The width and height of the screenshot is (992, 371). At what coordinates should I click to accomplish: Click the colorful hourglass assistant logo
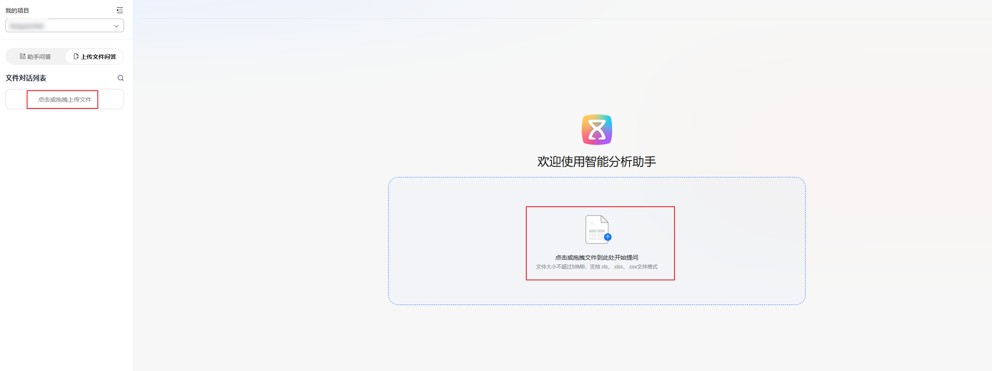click(x=597, y=130)
